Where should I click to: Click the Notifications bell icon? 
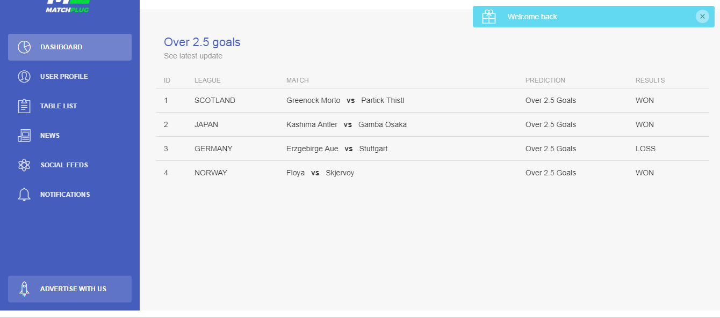(x=24, y=195)
